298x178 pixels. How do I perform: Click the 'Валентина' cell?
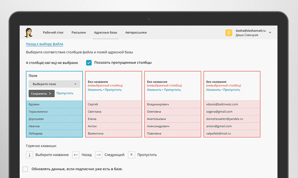[x=113, y=133]
